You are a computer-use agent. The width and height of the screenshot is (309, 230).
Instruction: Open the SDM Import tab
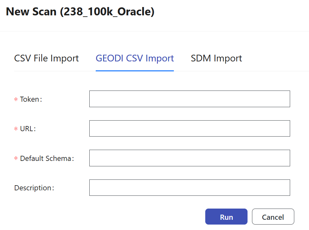pyautogui.click(x=216, y=59)
